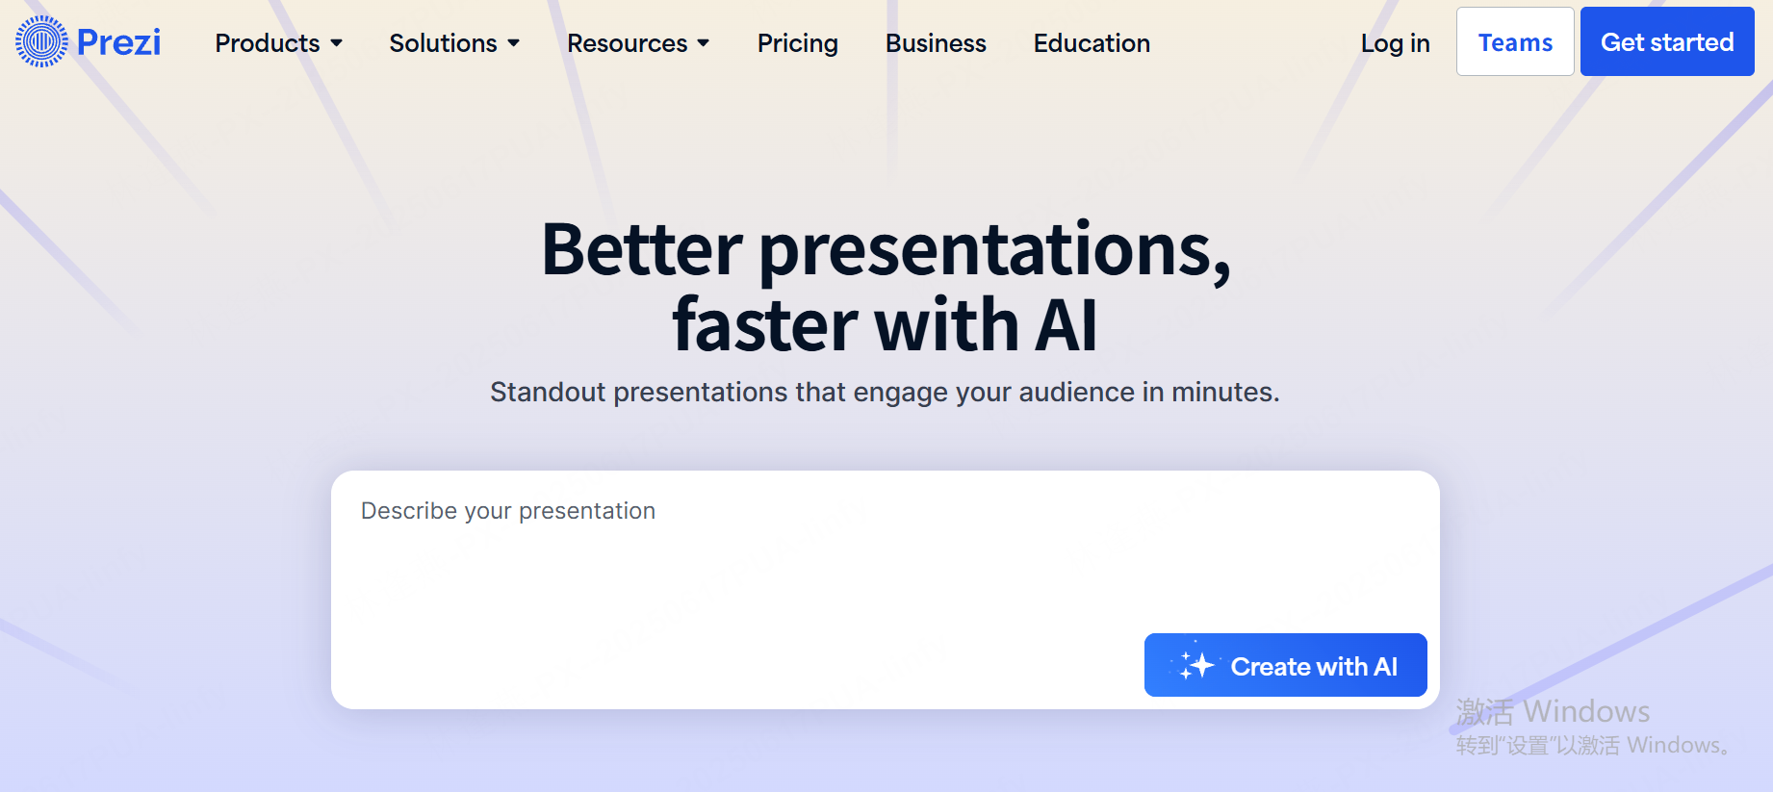Click the sparkle stars icon
The image size is (1773, 792).
1195,664
